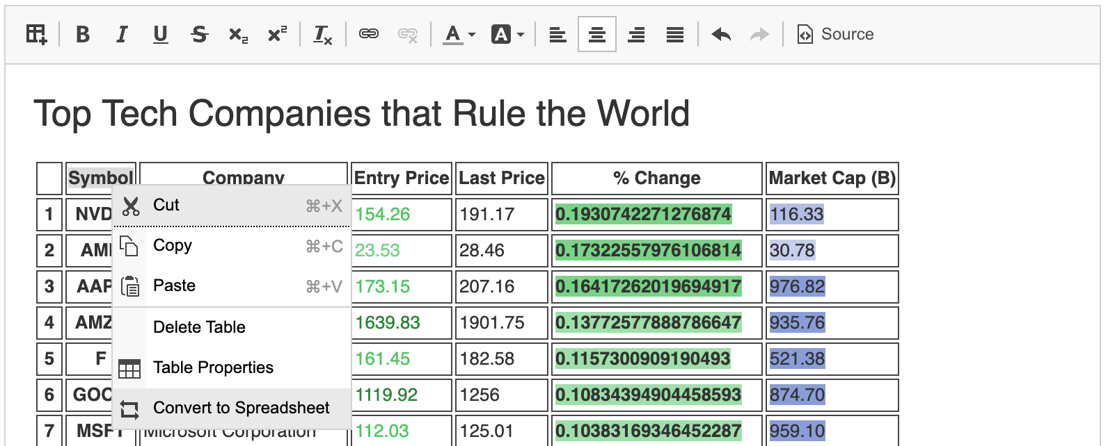Click change cell 0.1930742271276874
1108x446 pixels.
click(657, 215)
